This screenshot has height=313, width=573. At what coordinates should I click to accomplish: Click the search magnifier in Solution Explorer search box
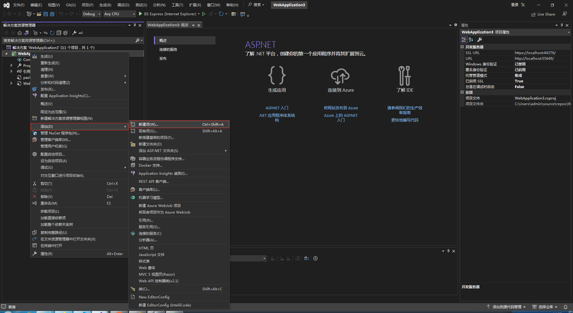coord(138,40)
